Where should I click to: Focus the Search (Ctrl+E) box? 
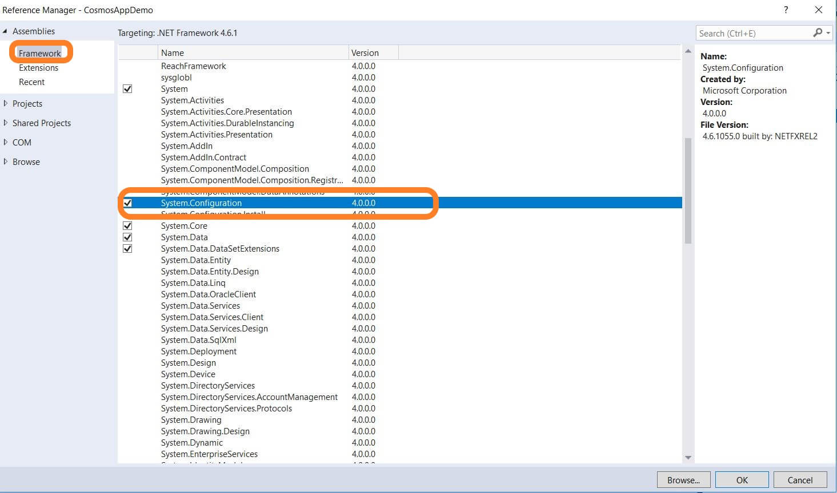753,33
